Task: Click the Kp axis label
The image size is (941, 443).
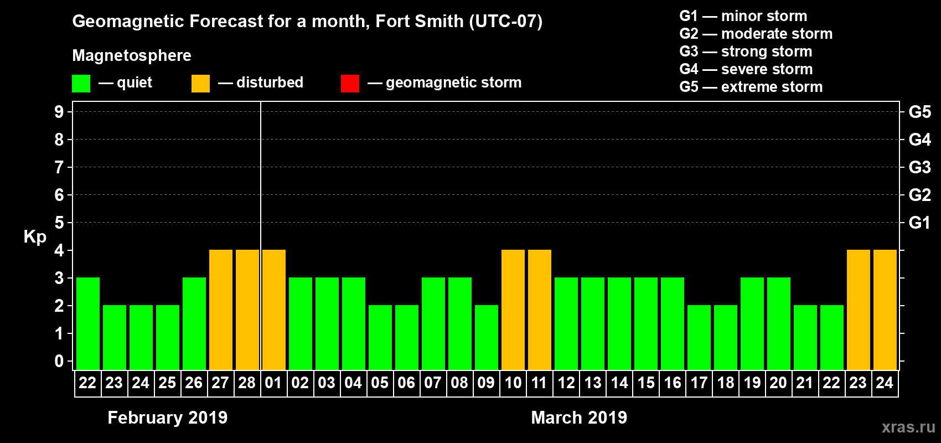Action: (35, 237)
